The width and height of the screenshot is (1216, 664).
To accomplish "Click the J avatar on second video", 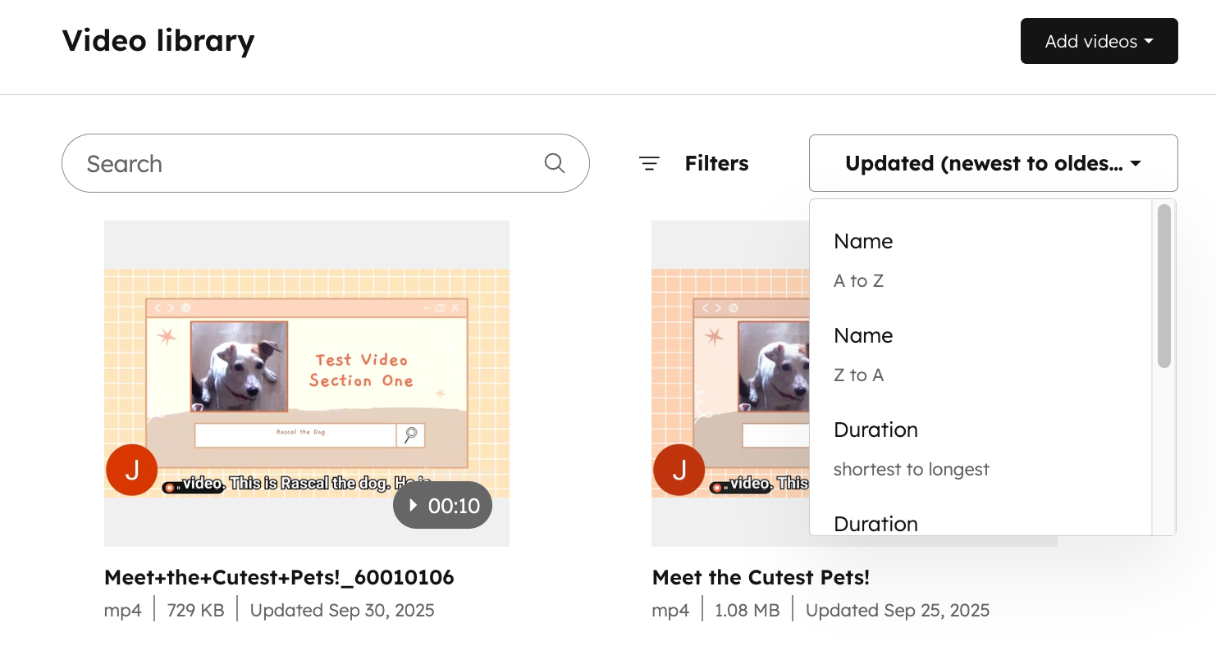I will 679,471.
